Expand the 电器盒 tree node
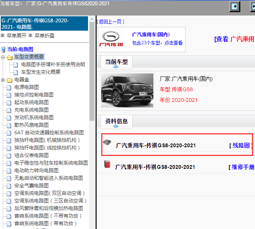This screenshot has height=229, width=255. pyautogui.click(x=3, y=80)
